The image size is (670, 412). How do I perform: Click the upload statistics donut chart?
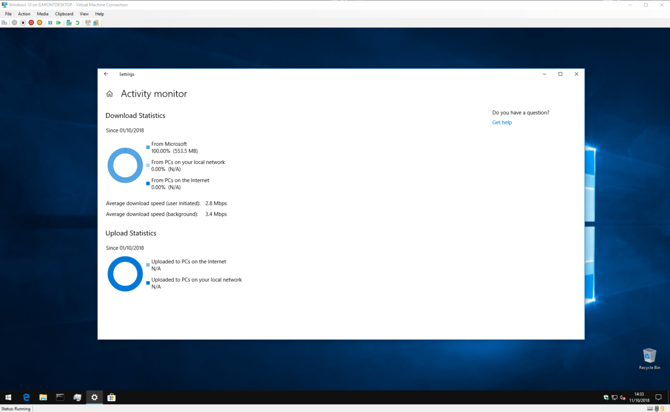125,274
